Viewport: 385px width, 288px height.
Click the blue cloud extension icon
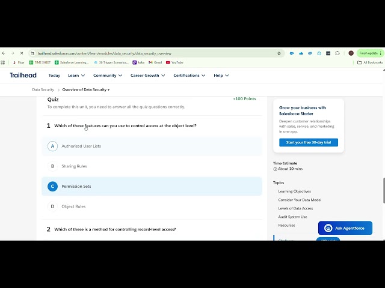(301, 53)
